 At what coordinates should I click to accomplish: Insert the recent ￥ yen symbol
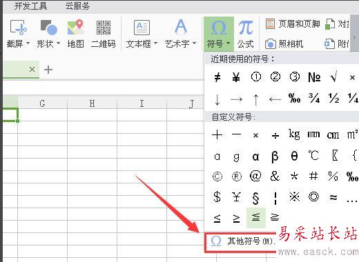[x=236, y=77]
